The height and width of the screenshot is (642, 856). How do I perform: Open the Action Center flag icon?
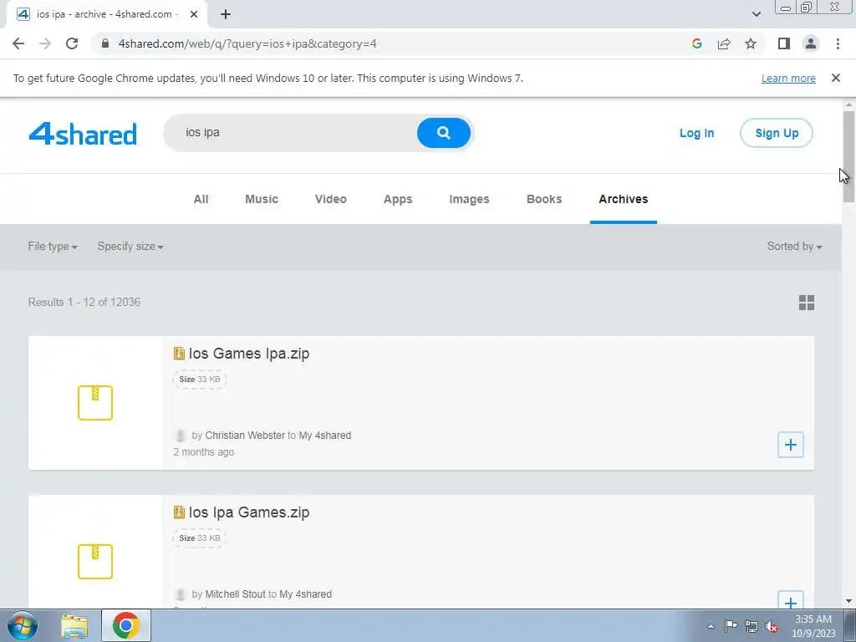click(731, 626)
